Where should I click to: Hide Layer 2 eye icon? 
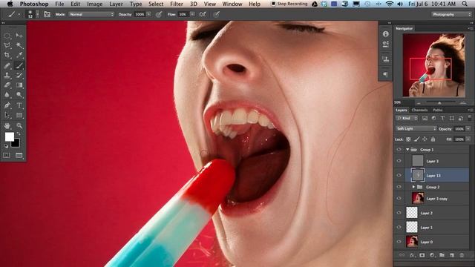coord(399,213)
